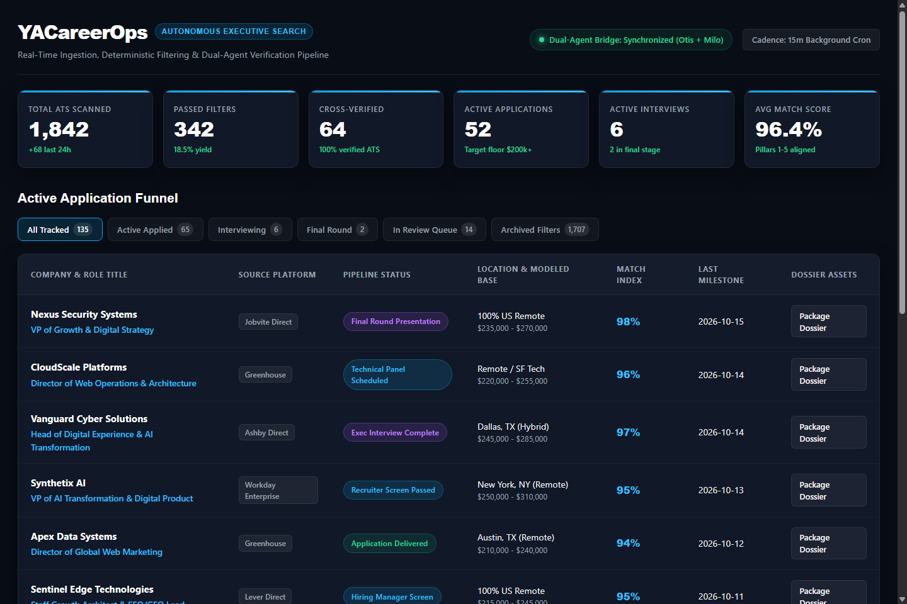Image resolution: width=907 pixels, height=604 pixels.
Task: Click the Recruiter Screen Passed status pill
Action: (x=393, y=490)
